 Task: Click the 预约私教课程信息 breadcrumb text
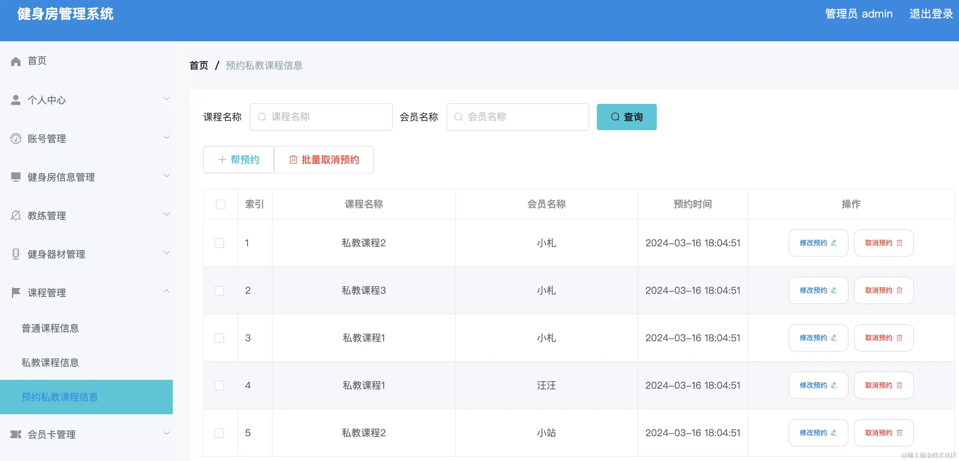coord(264,65)
